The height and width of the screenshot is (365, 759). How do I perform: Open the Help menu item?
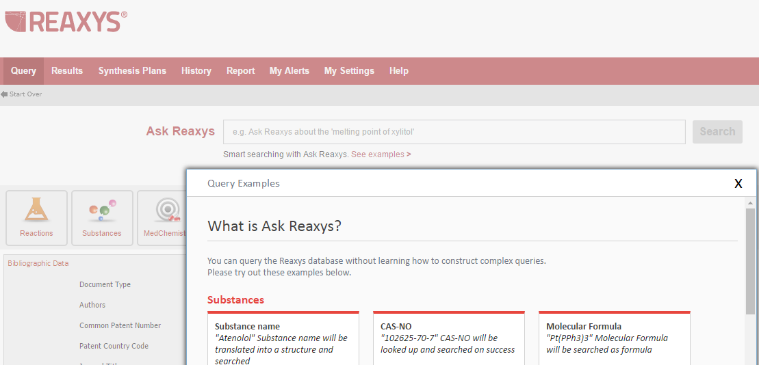(399, 71)
